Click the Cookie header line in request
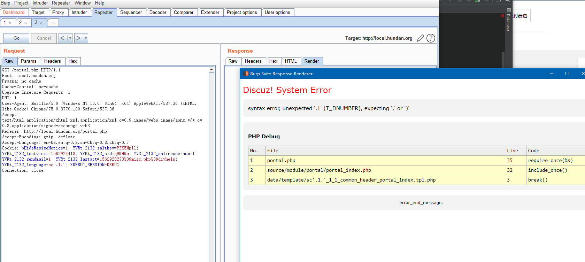This screenshot has height=262, width=585. 70,148
